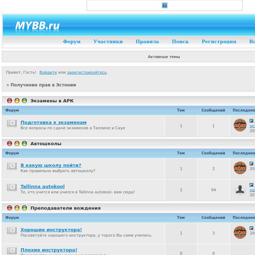Click forum status icon beside Хорошие инструктора!
This screenshot has height=255, width=255.
[x=12, y=230]
